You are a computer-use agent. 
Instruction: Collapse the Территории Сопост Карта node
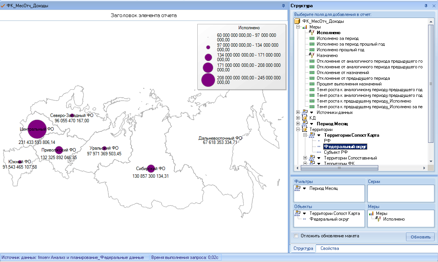click(305, 135)
